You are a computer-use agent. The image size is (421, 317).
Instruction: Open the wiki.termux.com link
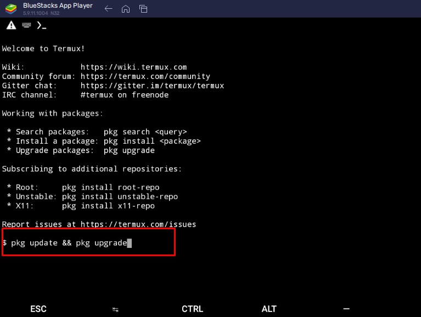[x=133, y=67]
